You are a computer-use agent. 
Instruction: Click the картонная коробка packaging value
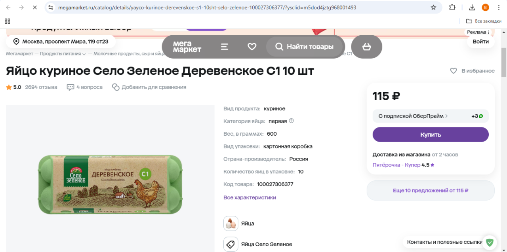[288, 146]
